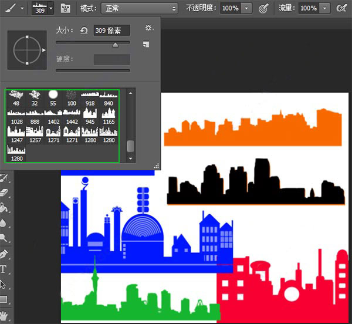Open the brush picker gear menu
352x324 pixels.
[x=149, y=28]
